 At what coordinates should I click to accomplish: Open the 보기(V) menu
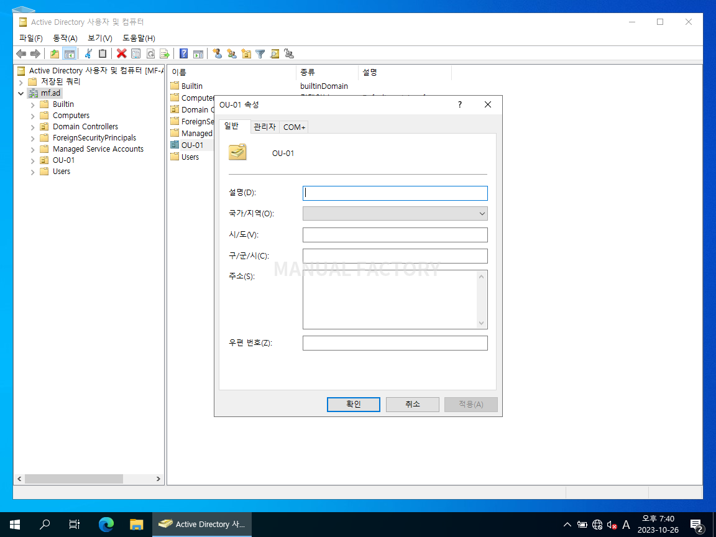coord(100,39)
